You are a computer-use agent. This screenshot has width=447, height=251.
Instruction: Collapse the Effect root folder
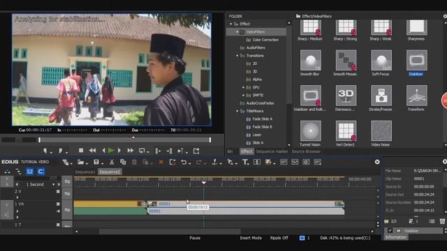(231, 24)
